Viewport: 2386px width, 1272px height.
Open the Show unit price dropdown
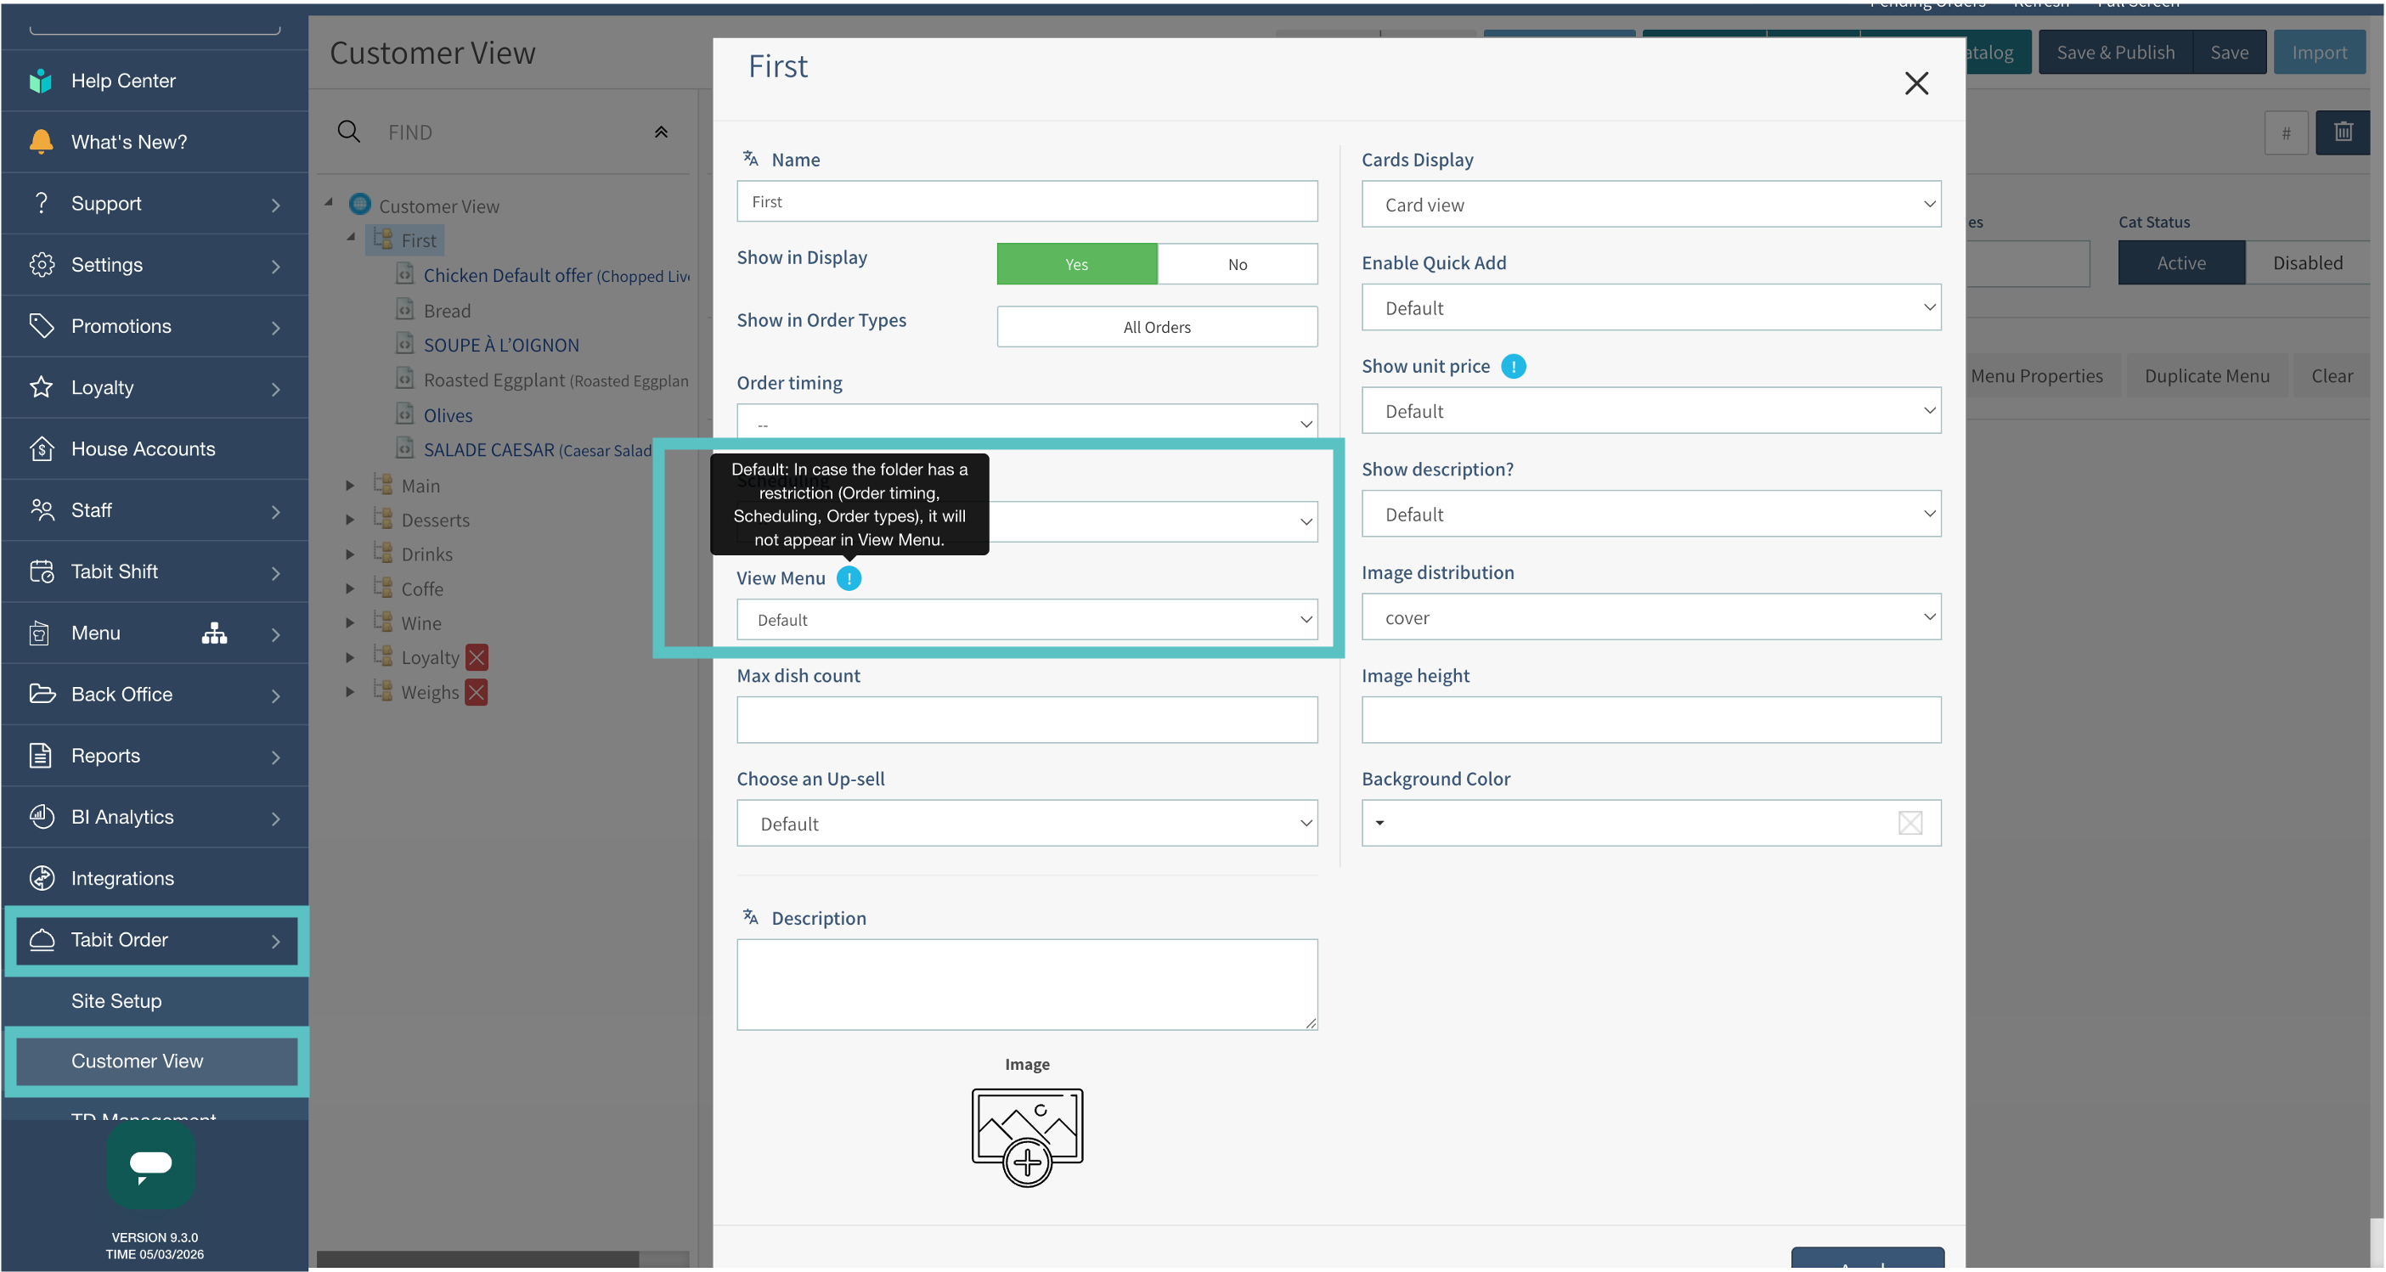coord(1651,411)
